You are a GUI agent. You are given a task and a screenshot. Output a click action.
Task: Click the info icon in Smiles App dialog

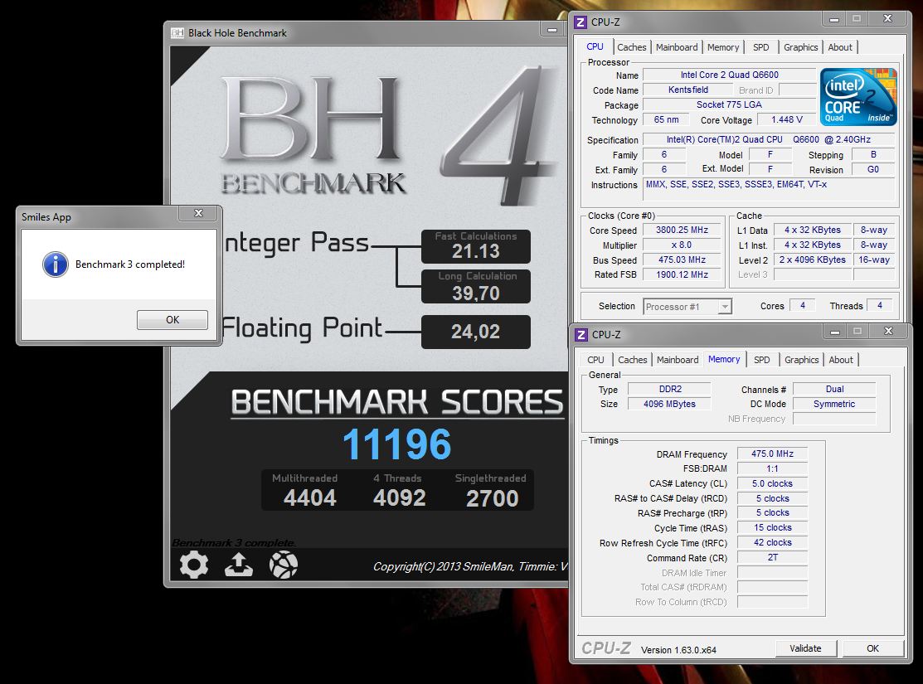56,264
